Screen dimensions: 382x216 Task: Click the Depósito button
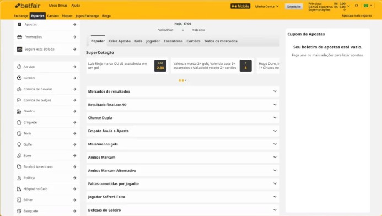point(294,7)
